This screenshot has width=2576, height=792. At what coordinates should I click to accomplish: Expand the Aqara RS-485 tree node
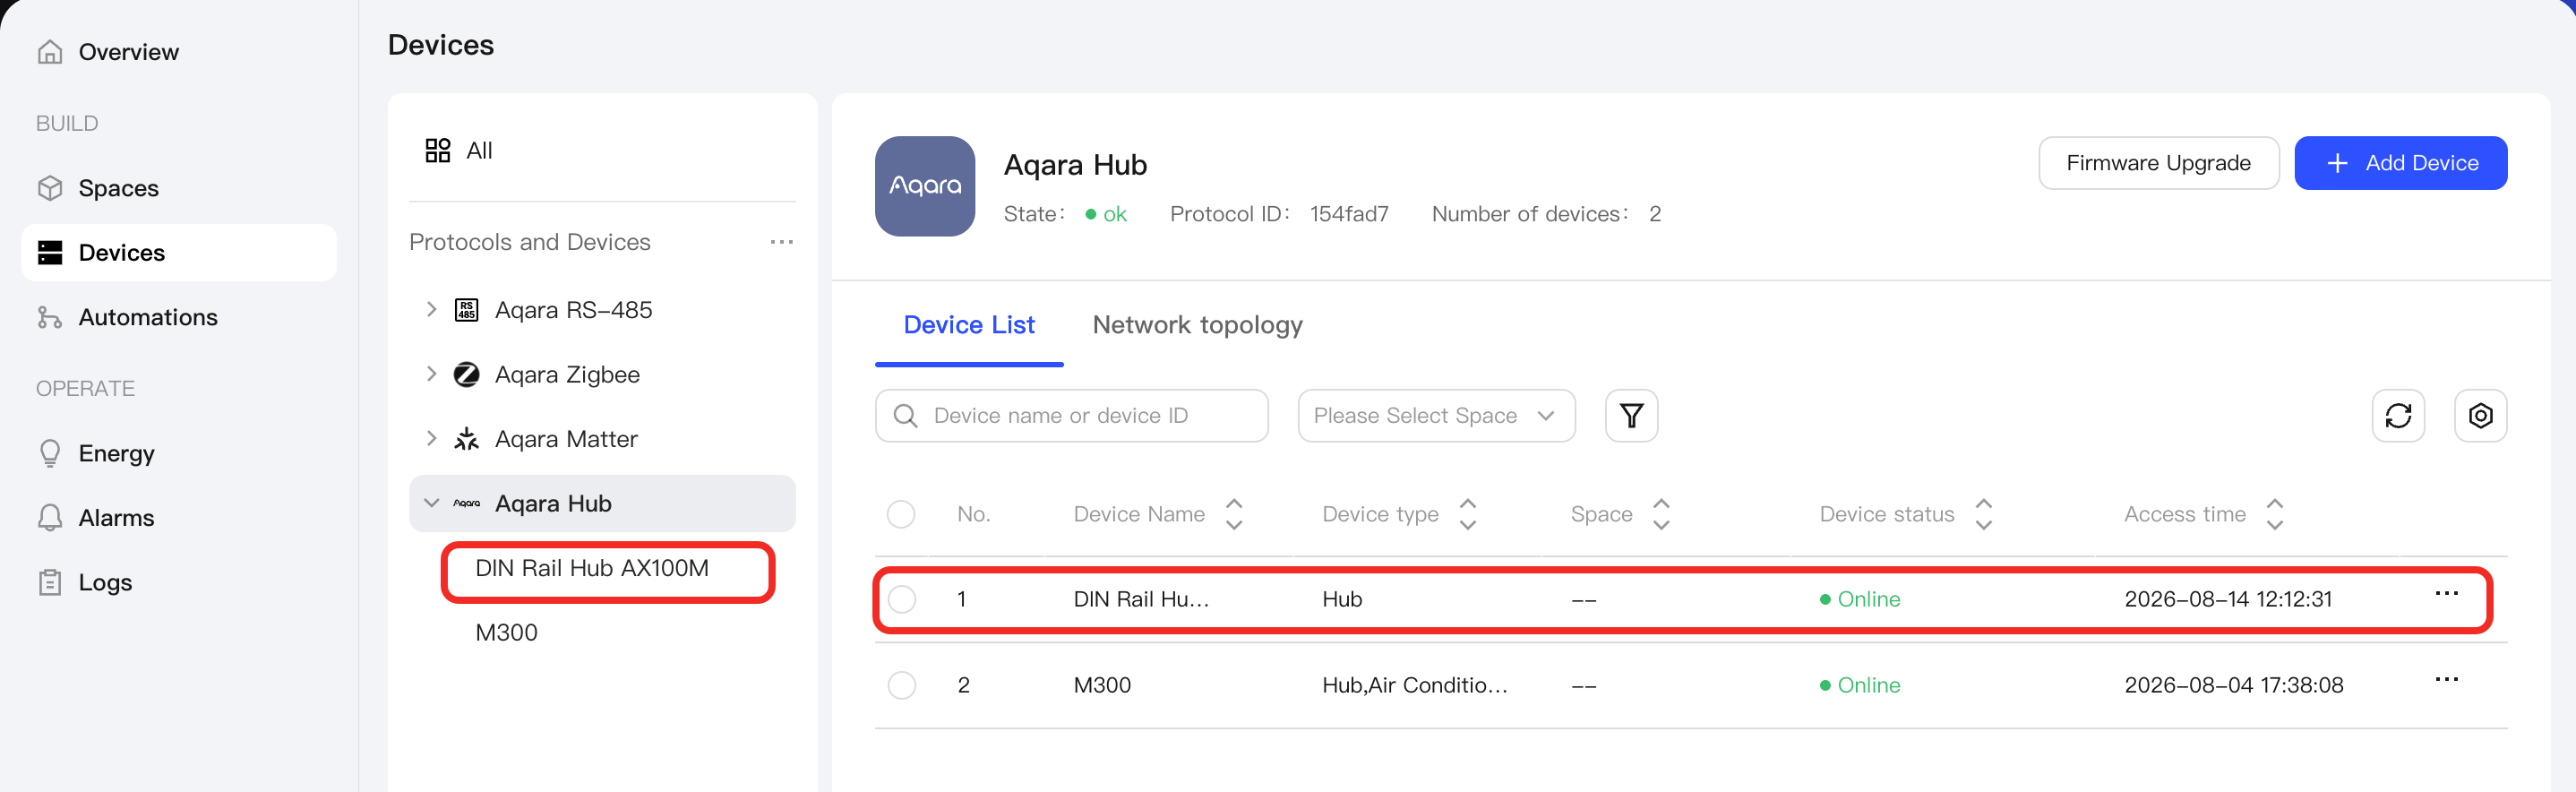click(431, 309)
